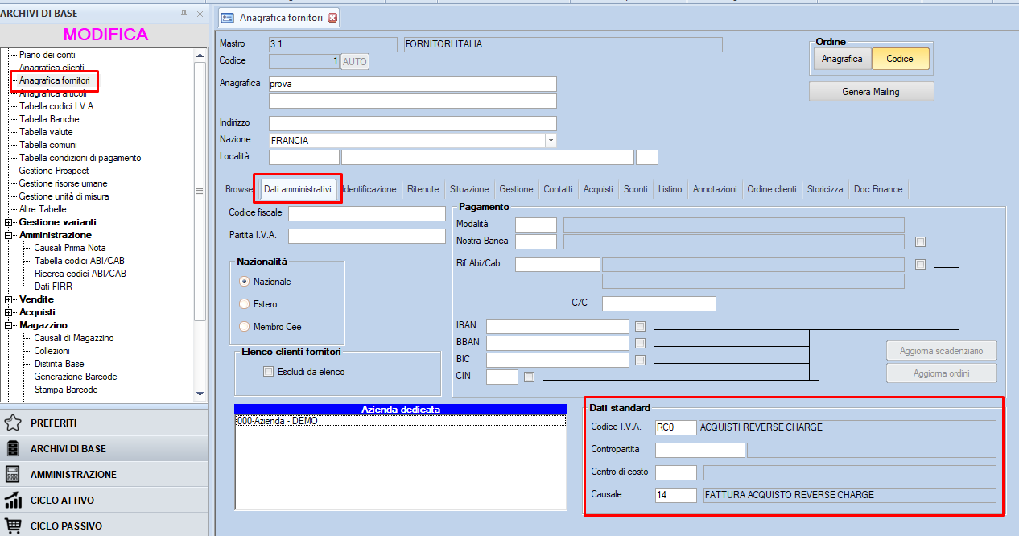Tick the Escludi da elenco checkbox
Viewport: 1019px width, 536px height.
(x=269, y=372)
